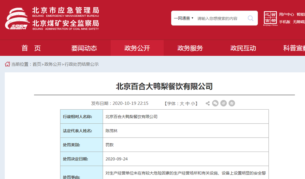Click the publish date 2020-10-19 22:15
Image resolution: width=305 pixels, height=179 pixels.
pyautogui.click(x=130, y=103)
